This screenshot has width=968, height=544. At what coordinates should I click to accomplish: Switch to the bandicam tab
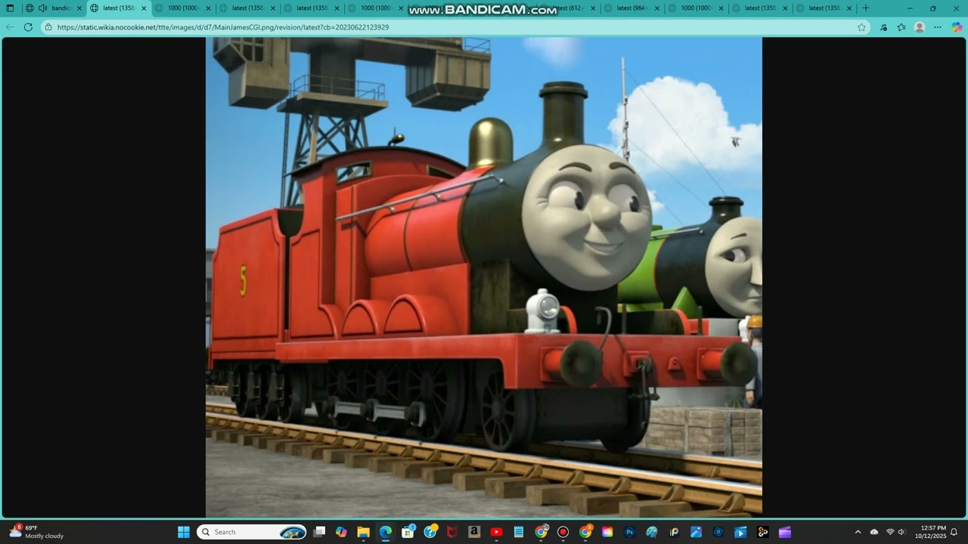(x=53, y=8)
